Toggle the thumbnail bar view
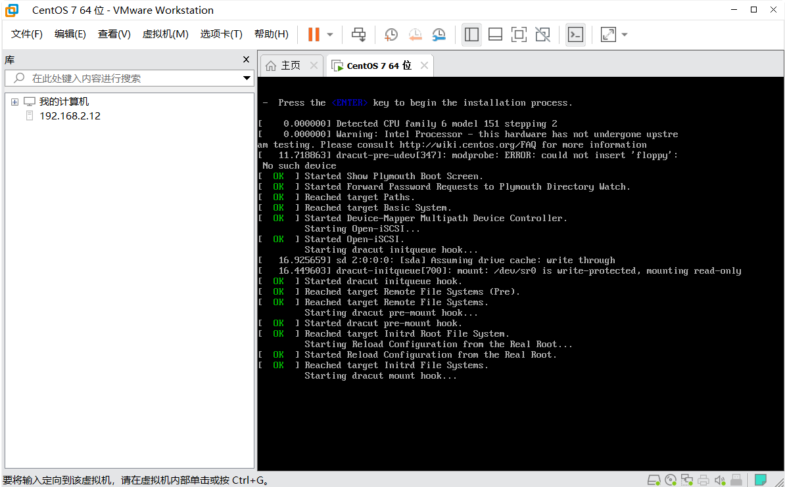The width and height of the screenshot is (785, 487). click(495, 34)
